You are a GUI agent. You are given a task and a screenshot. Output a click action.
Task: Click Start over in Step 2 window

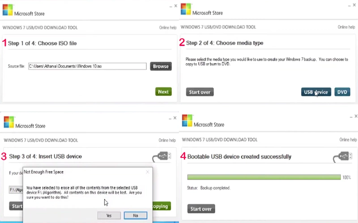click(200, 92)
